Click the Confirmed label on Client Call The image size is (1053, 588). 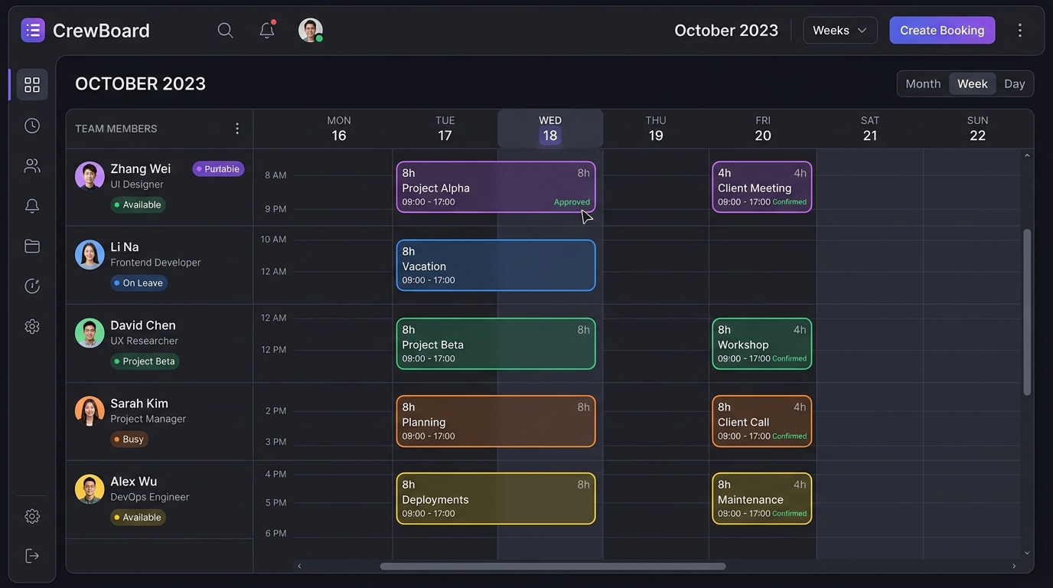(x=789, y=436)
